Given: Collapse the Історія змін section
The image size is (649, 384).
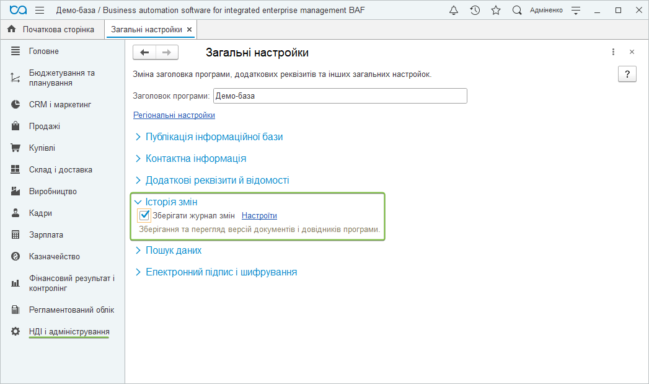Looking at the screenshot, I should [171, 202].
